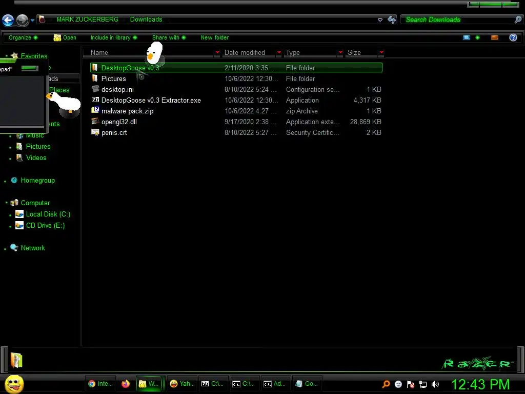Click the Homegroup globe icon
The height and width of the screenshot is (394, 525).
(14, 180)
